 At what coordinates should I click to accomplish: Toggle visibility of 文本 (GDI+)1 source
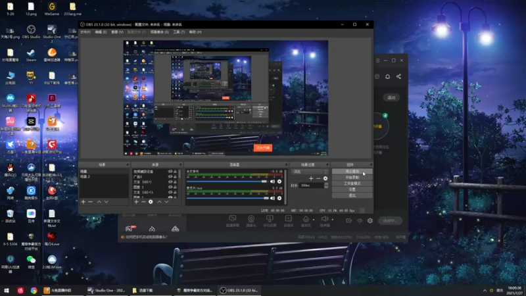[170, 192]
